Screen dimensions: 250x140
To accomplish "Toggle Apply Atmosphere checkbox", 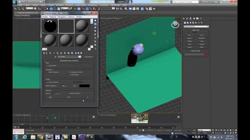I will pos(47,72).
